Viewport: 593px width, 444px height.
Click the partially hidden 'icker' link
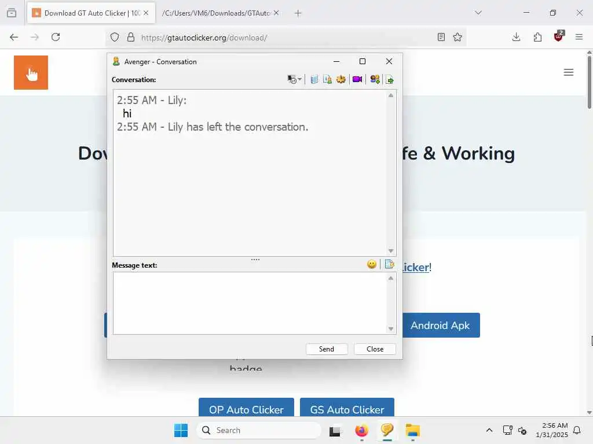(416, 267)
